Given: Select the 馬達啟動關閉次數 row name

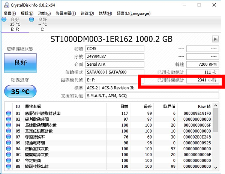Looking at the screenshot, I should (x=41, y=125).
